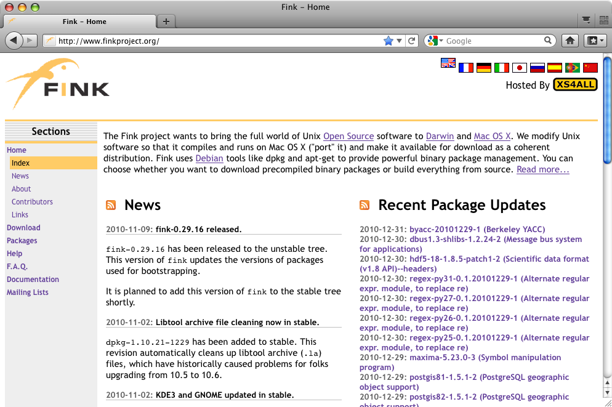Image resolution: width=612 pixels, height=407 pixels.
Task: Follow the Darwin link
Action: (x=440, y=136)
